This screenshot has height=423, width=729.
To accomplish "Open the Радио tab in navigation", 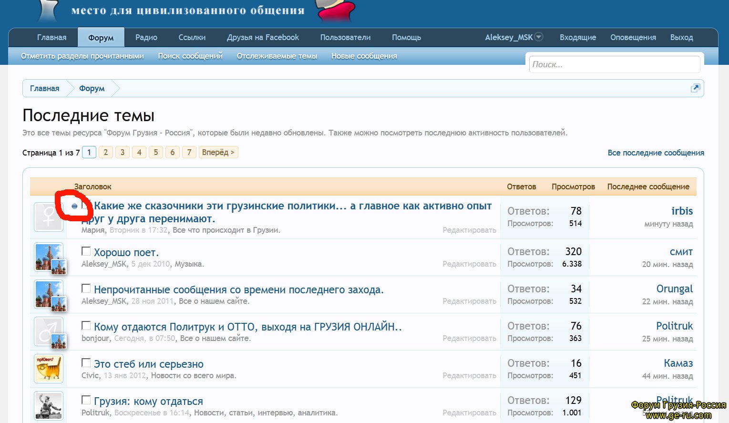I will coord(146,38).
